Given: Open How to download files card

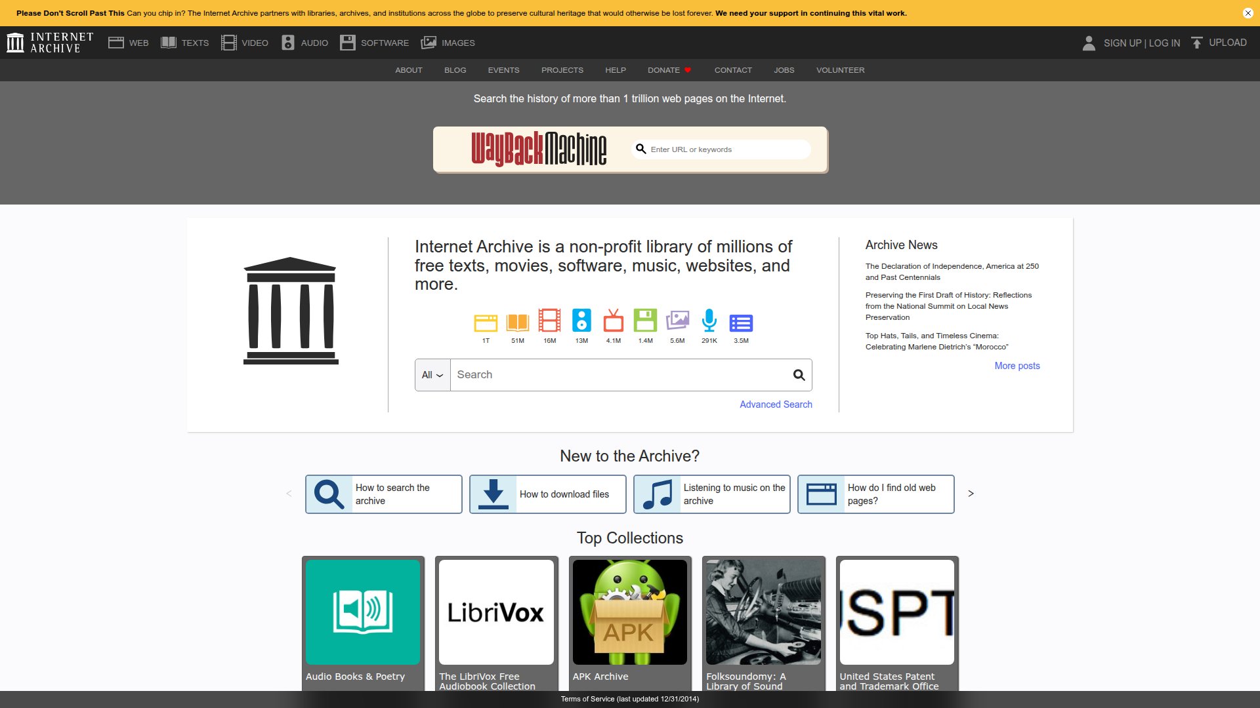Looking at the screenshot, I should 548,494.
